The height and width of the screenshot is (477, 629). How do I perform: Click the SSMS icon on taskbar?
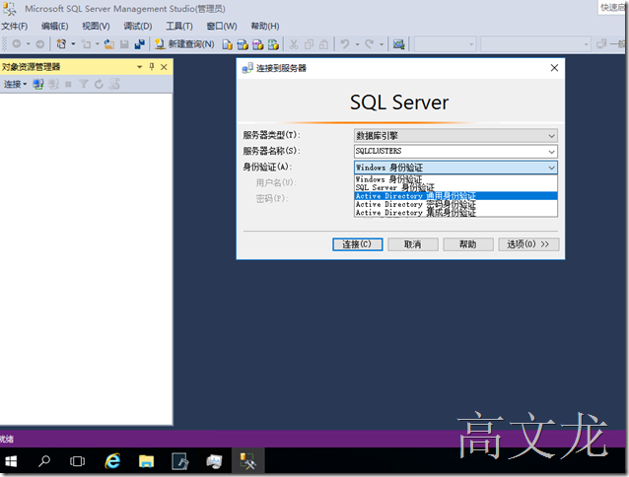point(247,462)
